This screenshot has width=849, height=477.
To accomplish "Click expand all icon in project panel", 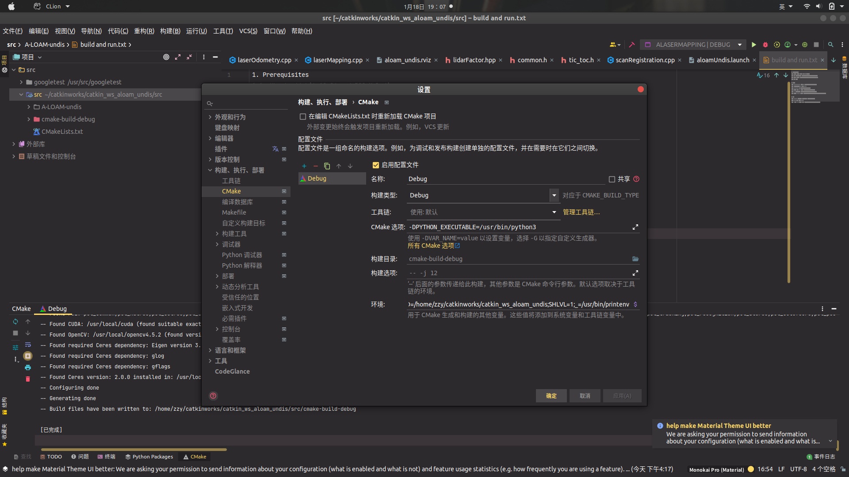I will coord(178,57).
